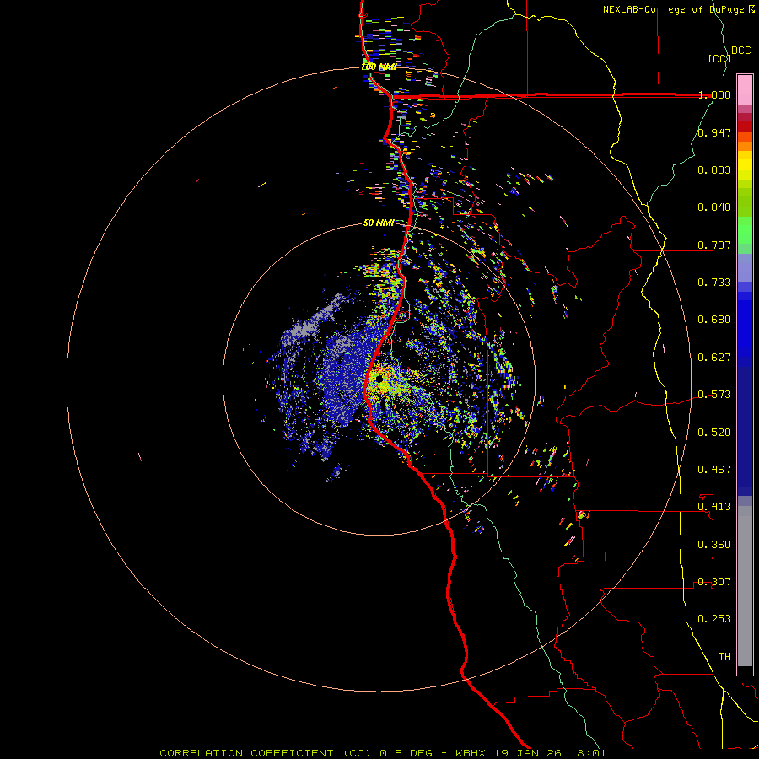Click the black radar site dot

click(379, 378)
